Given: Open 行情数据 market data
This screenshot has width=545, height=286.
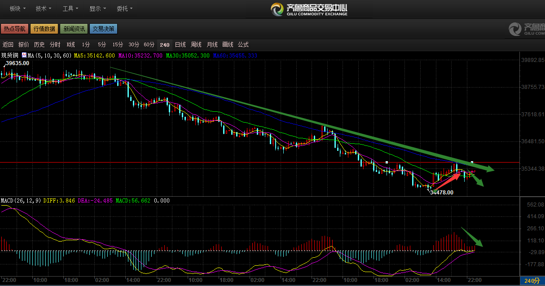Looking at the screenshot, I should click(44, 29).
